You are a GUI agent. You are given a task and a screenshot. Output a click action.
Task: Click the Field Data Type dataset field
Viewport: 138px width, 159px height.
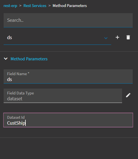pyautogui.click(x=63, y=96)
